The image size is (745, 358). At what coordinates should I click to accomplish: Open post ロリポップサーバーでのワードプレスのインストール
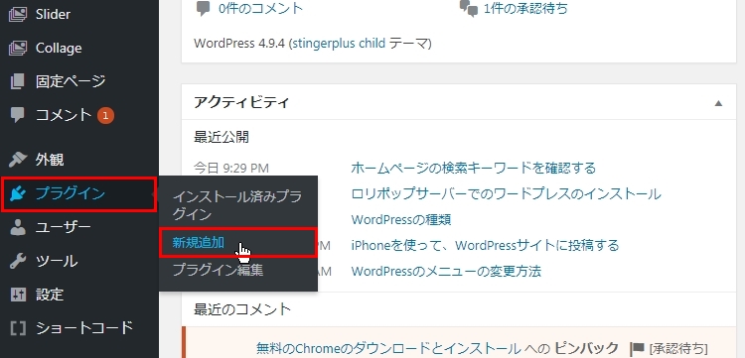(506, 194)
